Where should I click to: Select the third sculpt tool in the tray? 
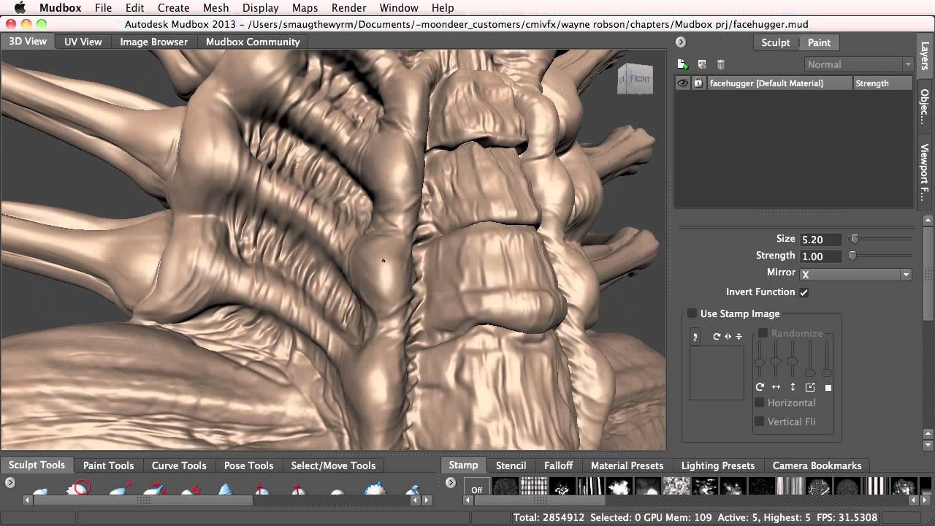click(120, 489)
